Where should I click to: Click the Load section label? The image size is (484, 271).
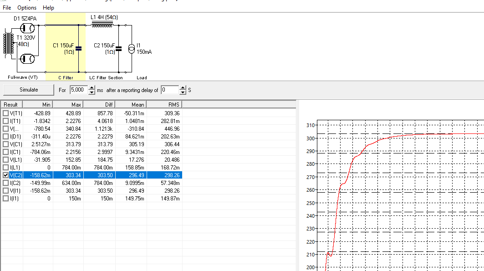pos(142,78)
